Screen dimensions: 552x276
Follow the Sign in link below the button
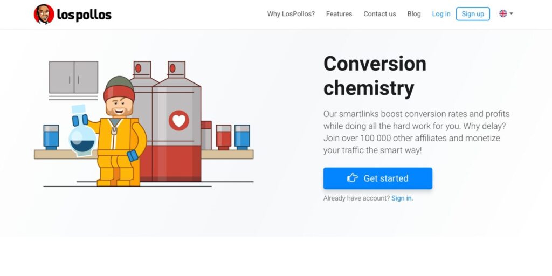coord(402,198)
